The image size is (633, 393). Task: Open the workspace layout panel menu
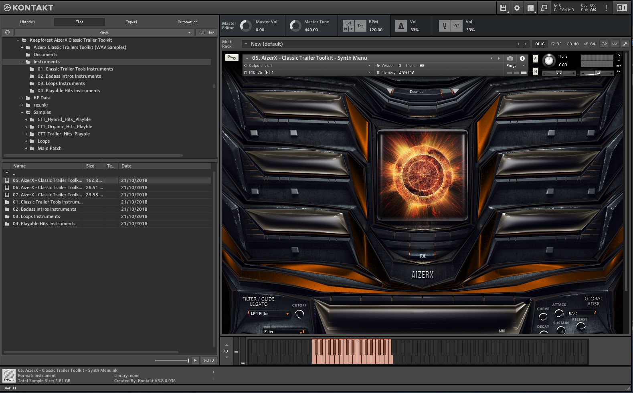pos(530,8)
